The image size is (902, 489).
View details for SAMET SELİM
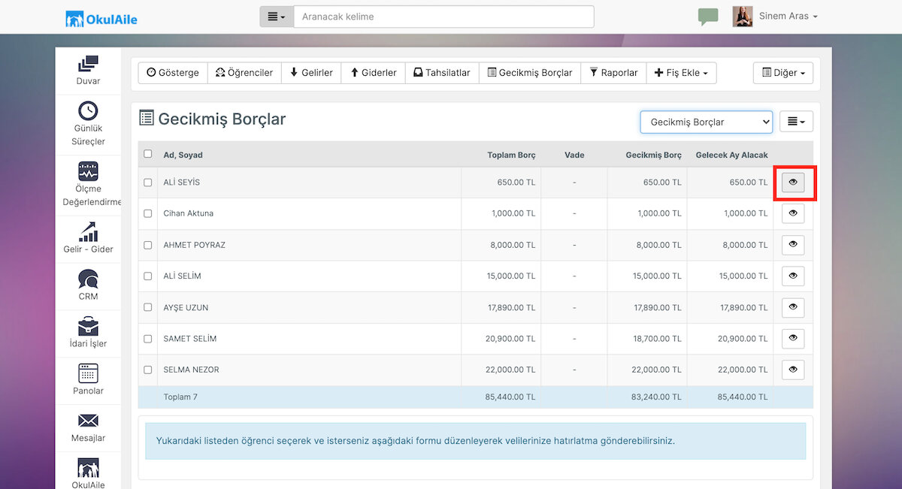[x=793, y=339]
